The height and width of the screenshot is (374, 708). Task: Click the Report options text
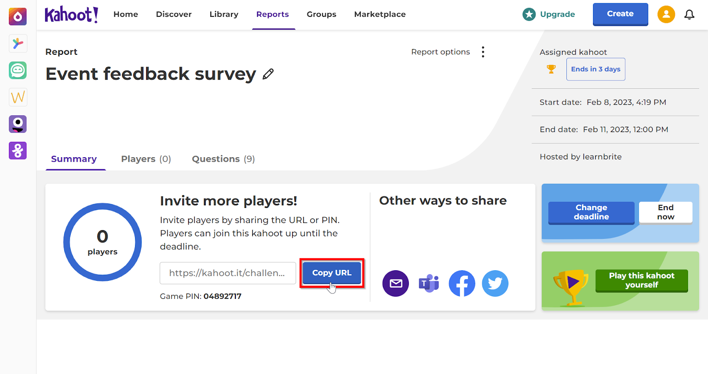(441, 52)
